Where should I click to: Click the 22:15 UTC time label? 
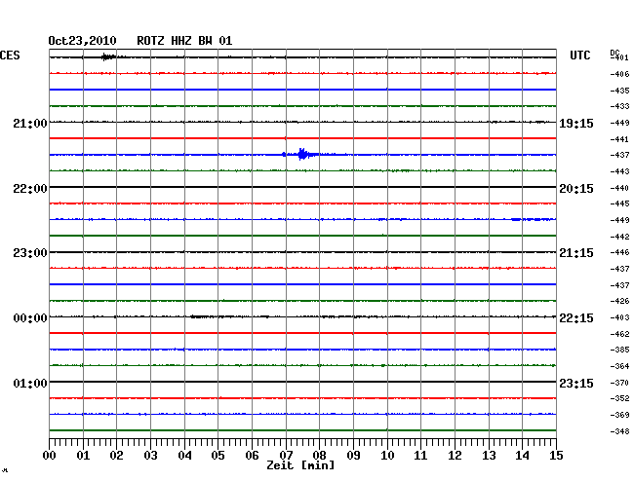click(x=576, y=318)
